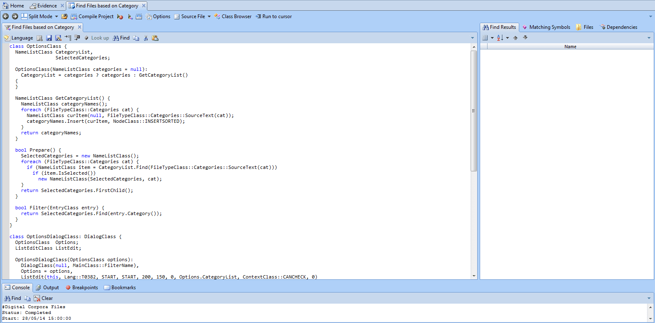Click the Source File button
The image size is (655, 323).
[x=189, y=16]
